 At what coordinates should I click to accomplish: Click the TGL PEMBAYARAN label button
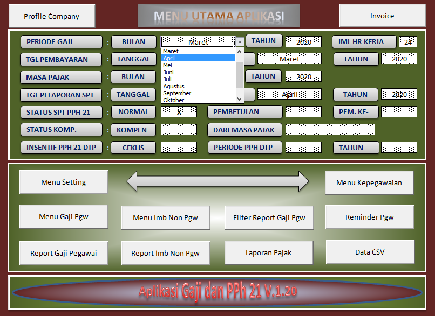(61, 60)
